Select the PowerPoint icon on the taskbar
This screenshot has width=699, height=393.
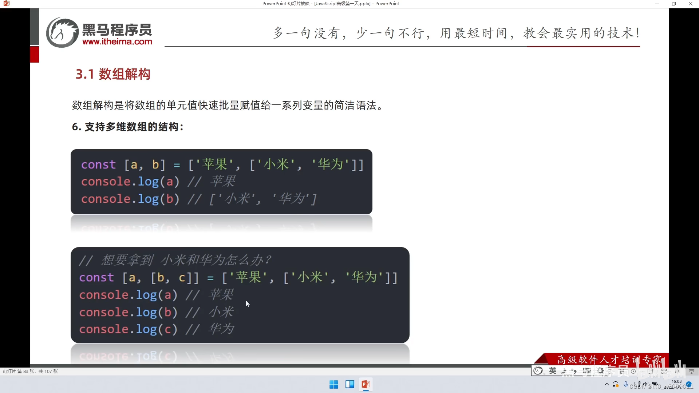(x=366, y=384)
